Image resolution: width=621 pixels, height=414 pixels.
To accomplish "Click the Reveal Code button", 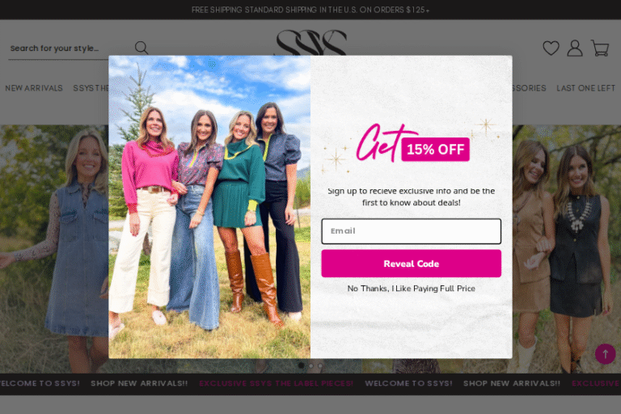I will point(411,264).
